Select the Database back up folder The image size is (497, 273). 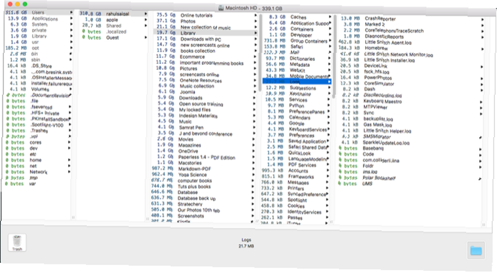click(202, 198)
